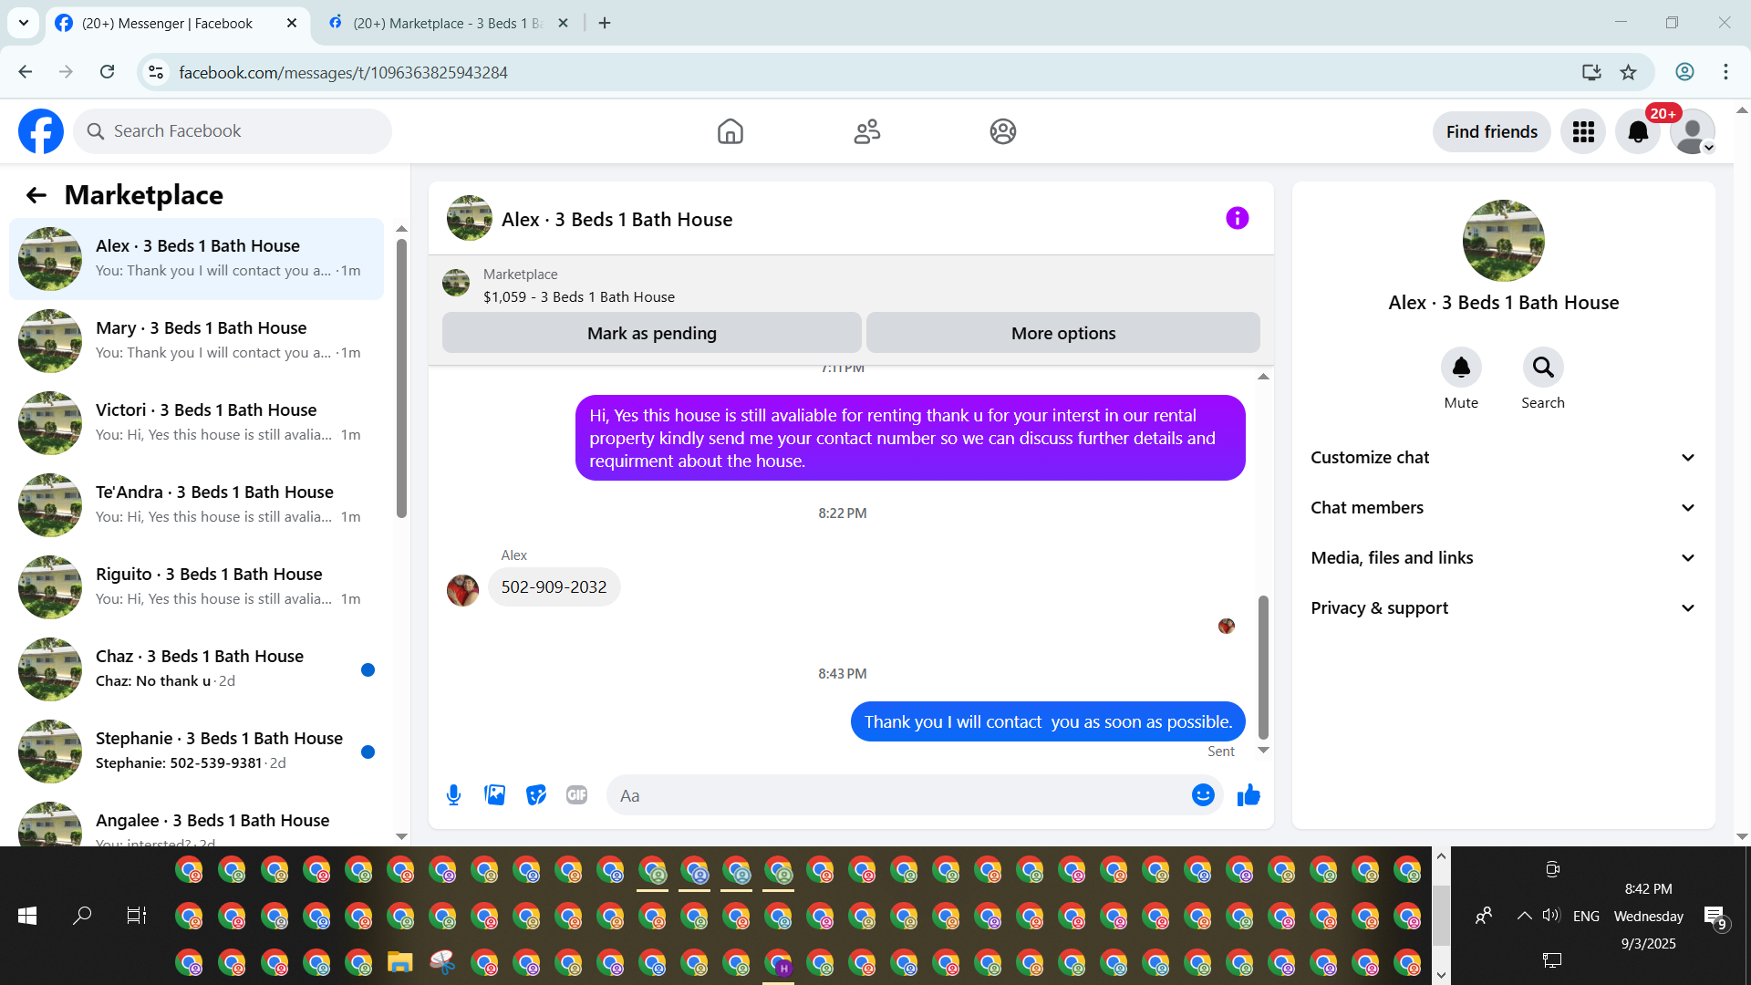Open the tab search dropdown arrow

pos(24,23)
